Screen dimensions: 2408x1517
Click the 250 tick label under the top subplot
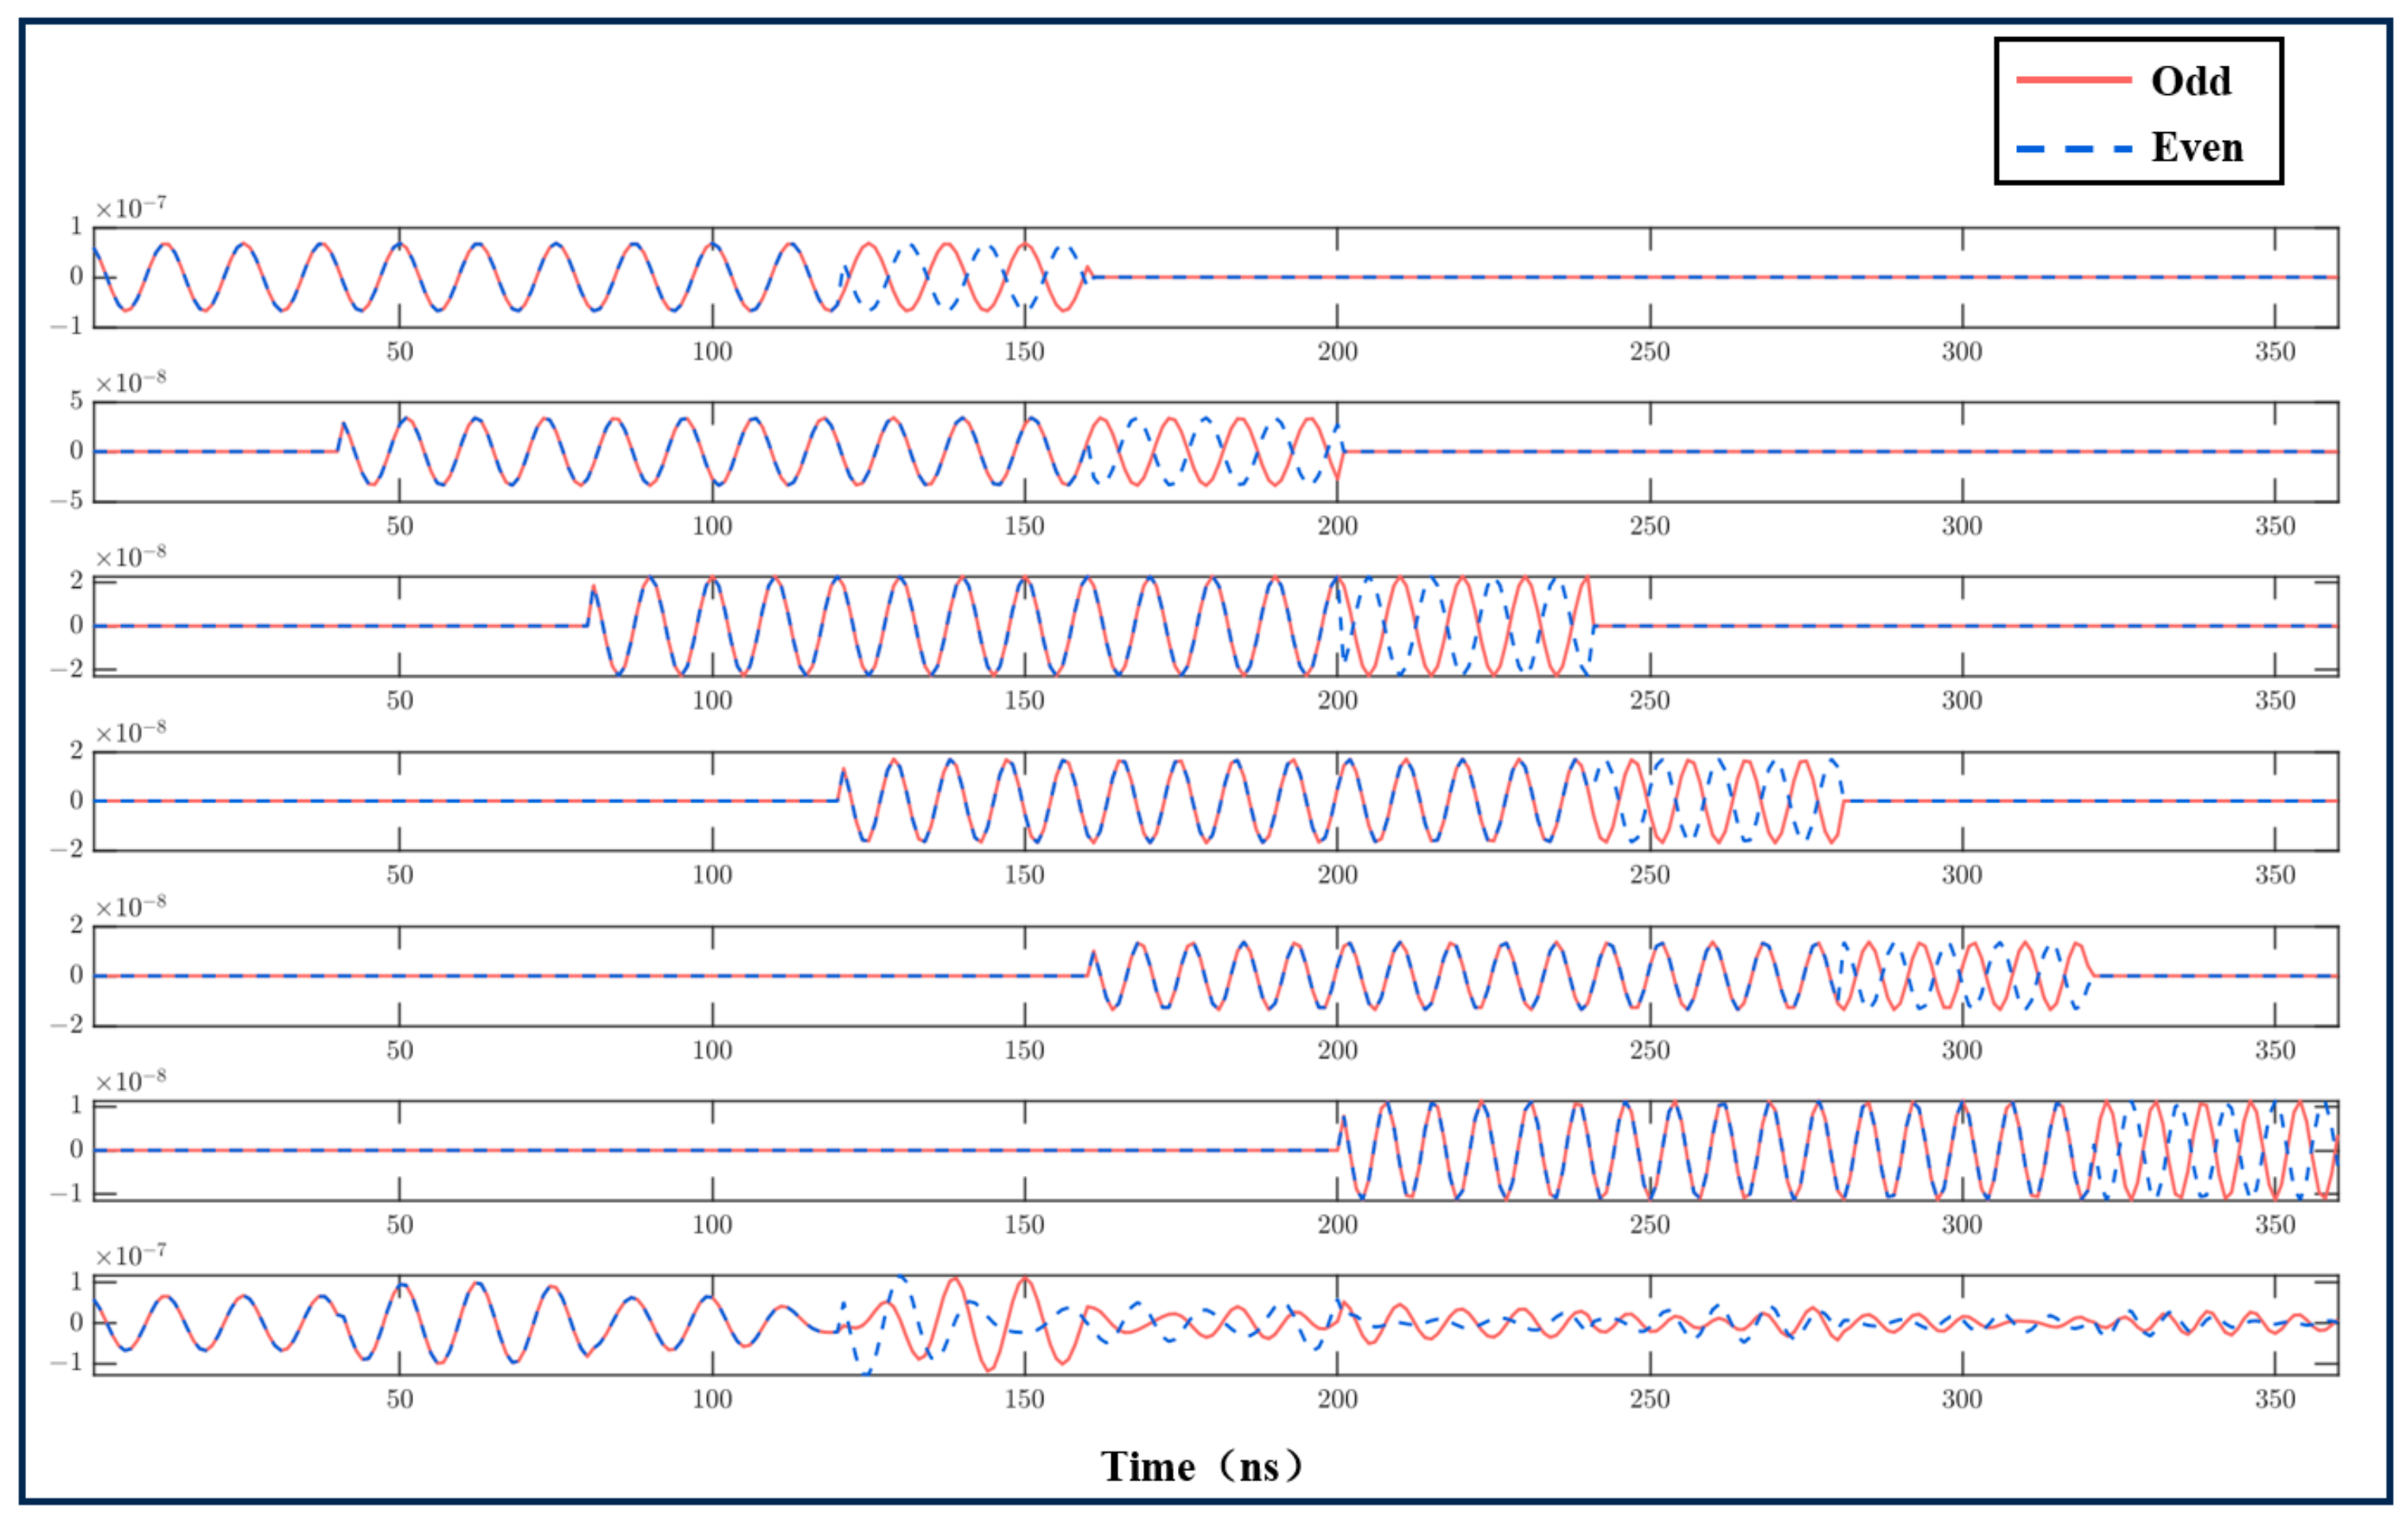point(1649,351)
